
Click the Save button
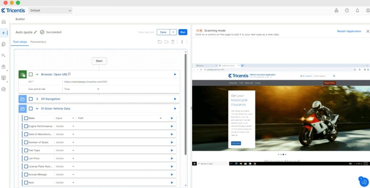pos(163,32)
